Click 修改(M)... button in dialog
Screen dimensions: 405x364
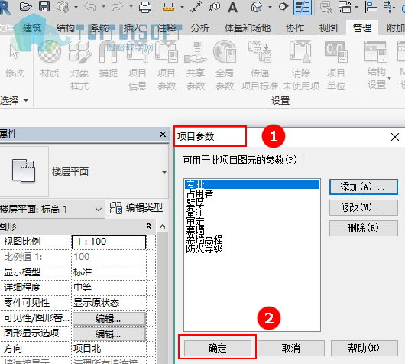click(364, 207)
